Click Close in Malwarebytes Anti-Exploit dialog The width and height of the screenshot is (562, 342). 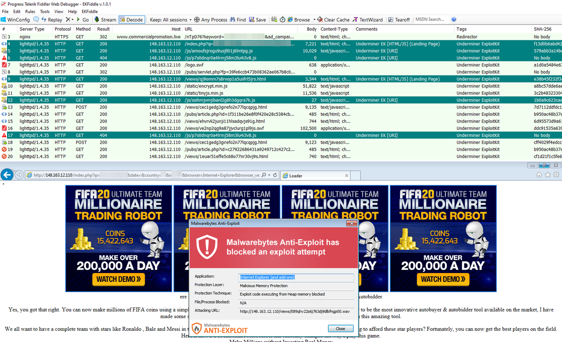coord(340,328)
